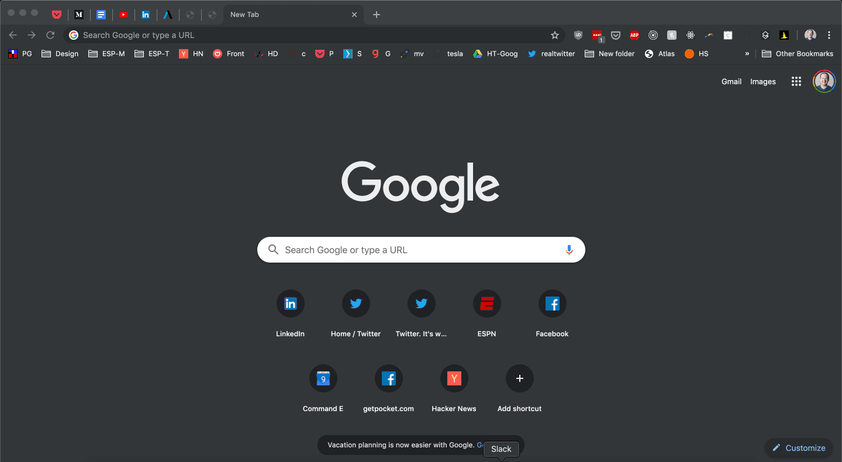842x462 pixels.
Task: Bookmark this page with the star icon
Action: click(x=555, y=35)
